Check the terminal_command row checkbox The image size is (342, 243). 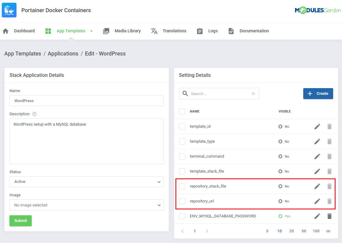coord(182,156)
